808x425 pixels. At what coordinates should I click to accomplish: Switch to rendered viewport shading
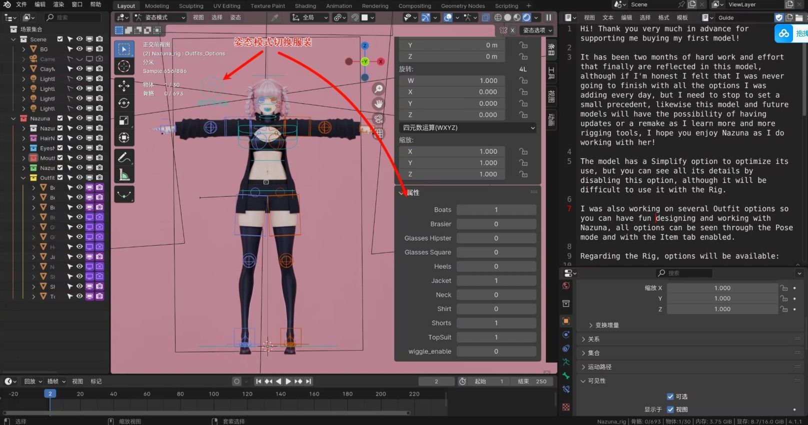tap(526, 17)
